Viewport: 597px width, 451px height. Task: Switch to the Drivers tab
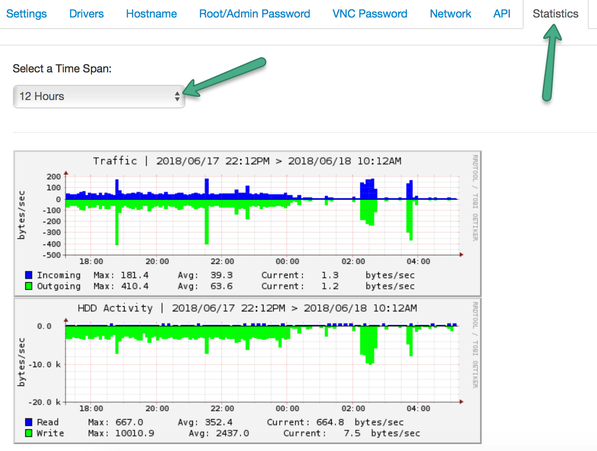[86, 14]
